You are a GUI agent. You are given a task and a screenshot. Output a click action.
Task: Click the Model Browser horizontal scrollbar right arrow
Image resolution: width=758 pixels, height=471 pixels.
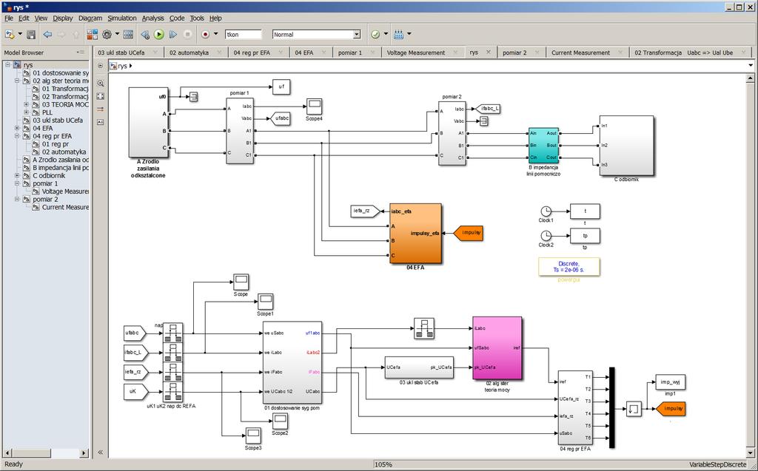84,453
